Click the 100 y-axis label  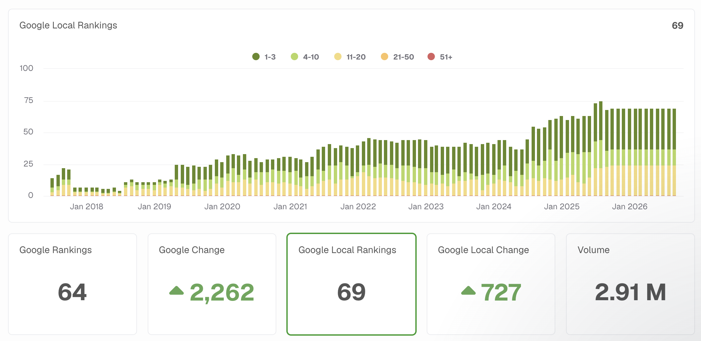coord(26,68)
